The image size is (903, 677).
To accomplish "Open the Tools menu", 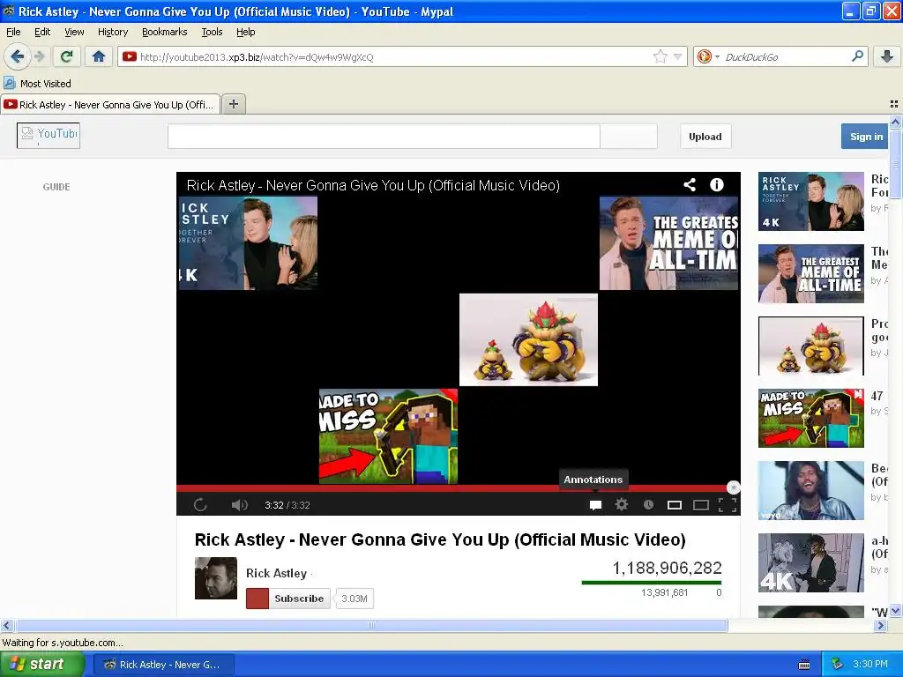I will point(212,32).
